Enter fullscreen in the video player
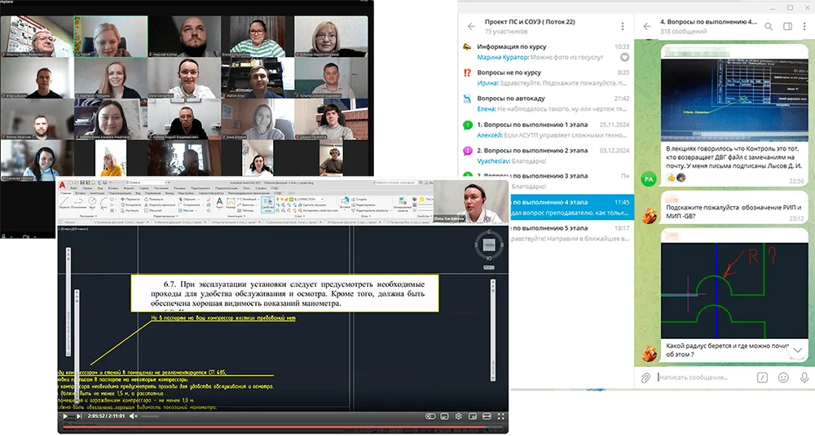Viewport: 815px width, 436px height. (501, 416)
